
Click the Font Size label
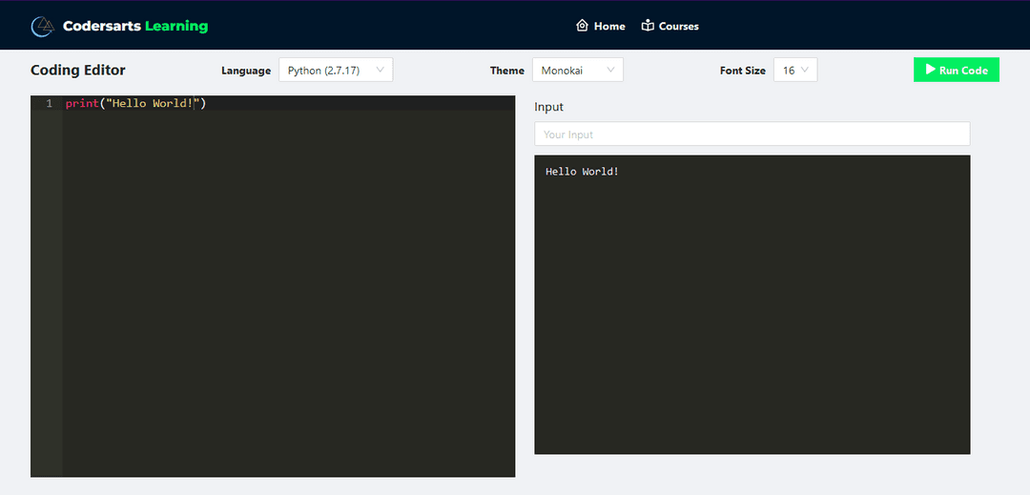point(742,71)
